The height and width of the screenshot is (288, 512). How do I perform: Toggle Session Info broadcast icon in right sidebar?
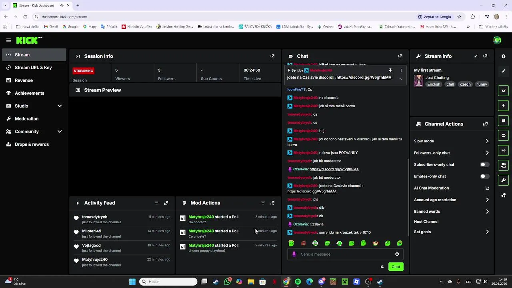point(503,150)
